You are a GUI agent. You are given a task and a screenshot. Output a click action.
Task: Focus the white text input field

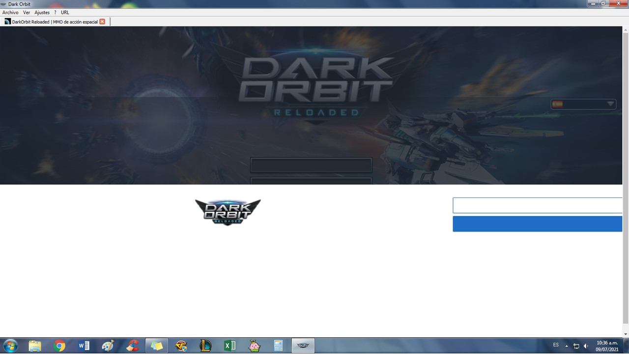coord(538,206)
